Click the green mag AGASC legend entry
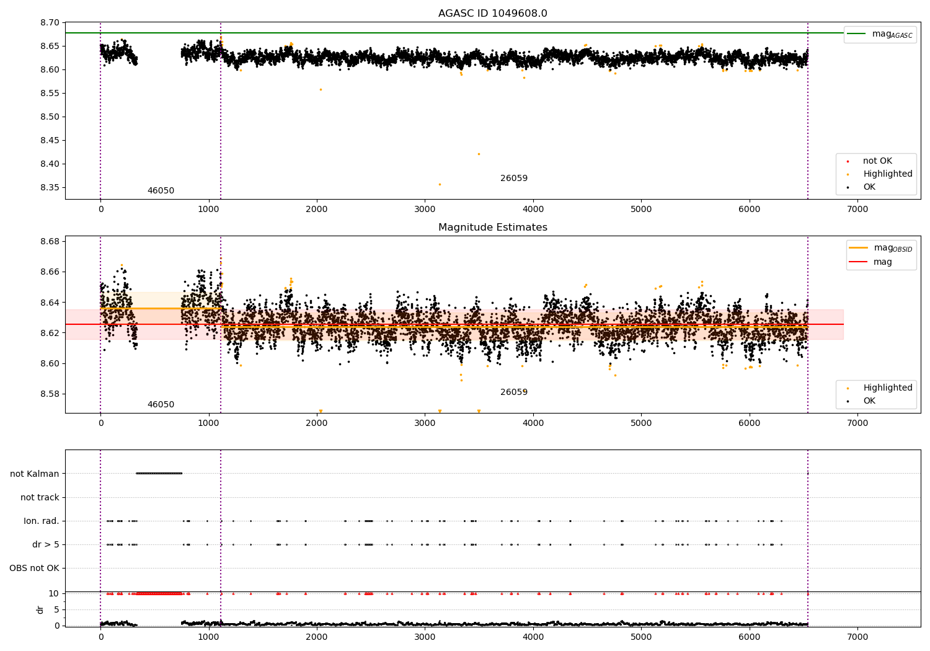930x651 pixels. tap(880, 34)
